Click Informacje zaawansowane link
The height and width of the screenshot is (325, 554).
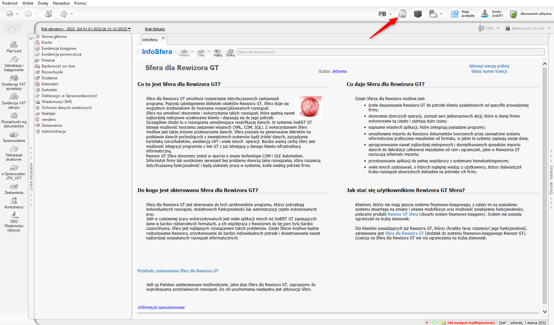[x=161, y=308]
